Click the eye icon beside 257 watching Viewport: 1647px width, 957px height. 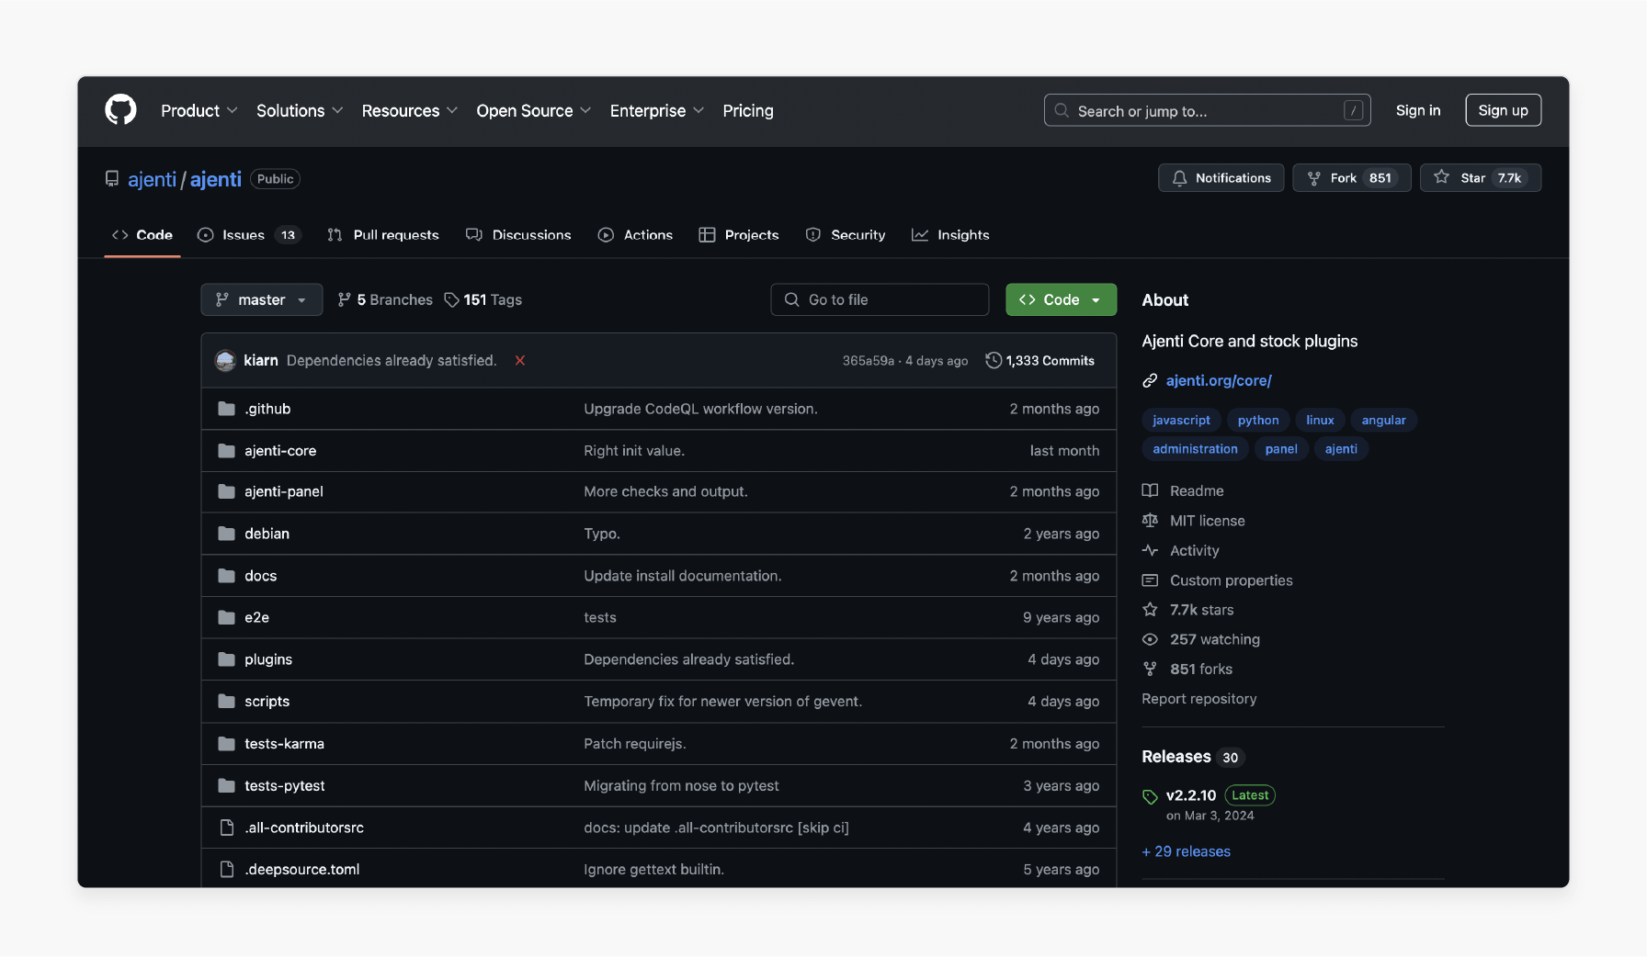coord(1150,640)
